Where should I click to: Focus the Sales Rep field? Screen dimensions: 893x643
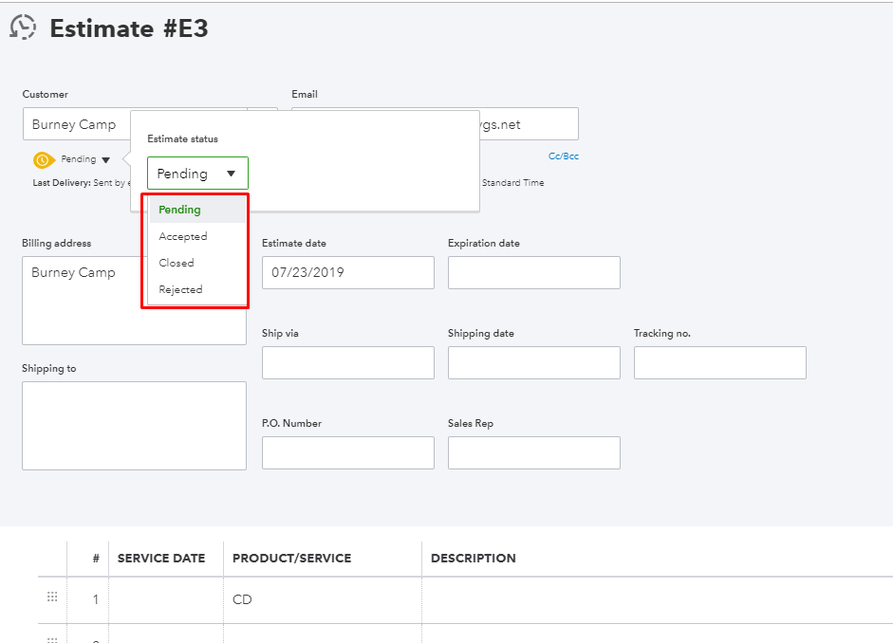(x=533, y=452)
